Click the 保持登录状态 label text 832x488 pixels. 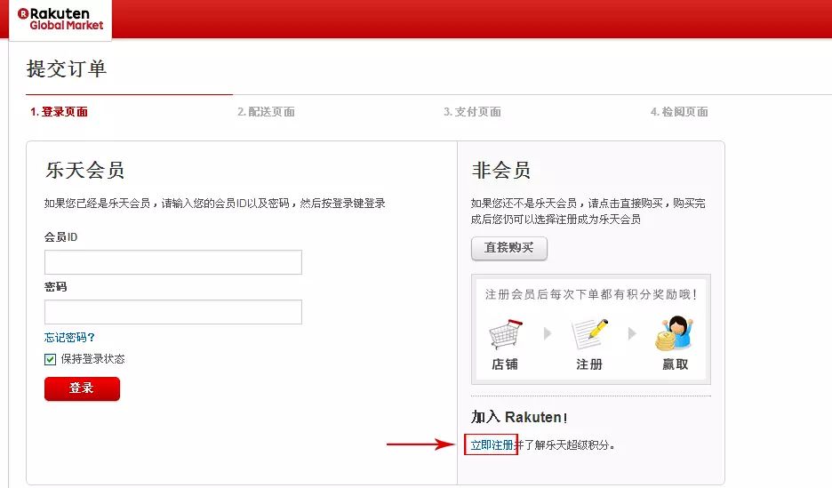pyautogui.click(x=92, y=359)
